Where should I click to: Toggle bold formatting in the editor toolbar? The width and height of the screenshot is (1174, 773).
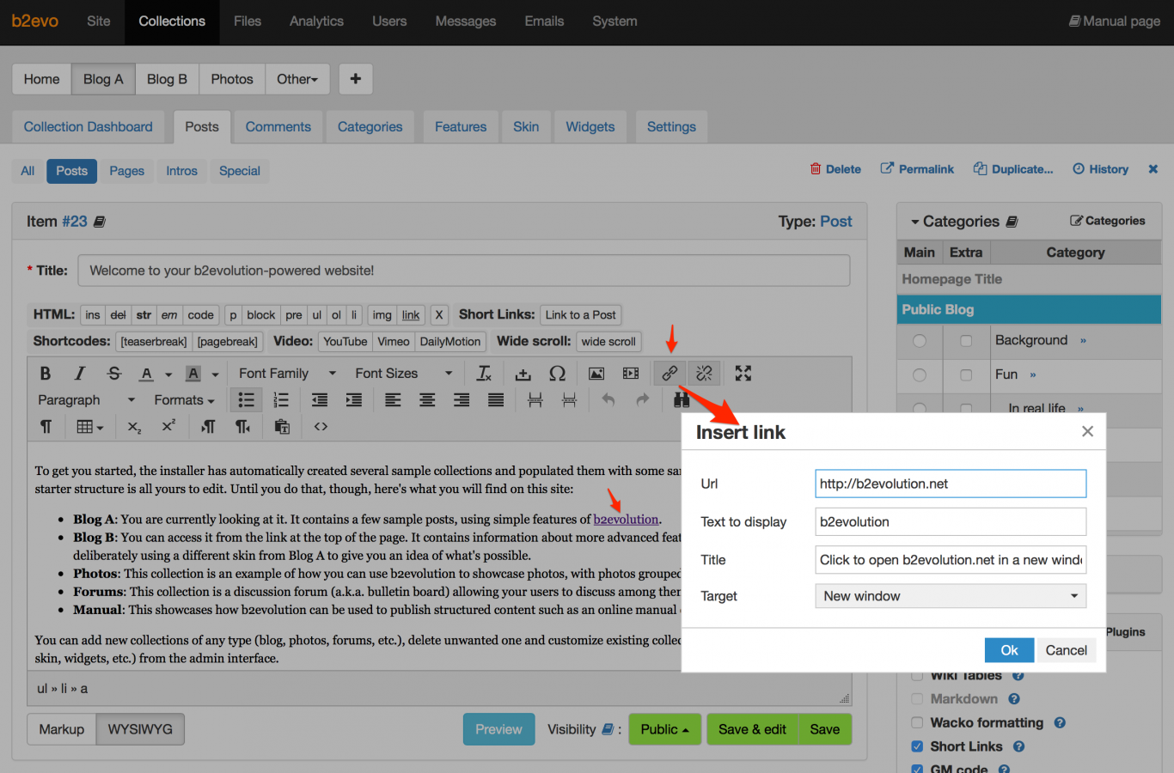point(46,373)
